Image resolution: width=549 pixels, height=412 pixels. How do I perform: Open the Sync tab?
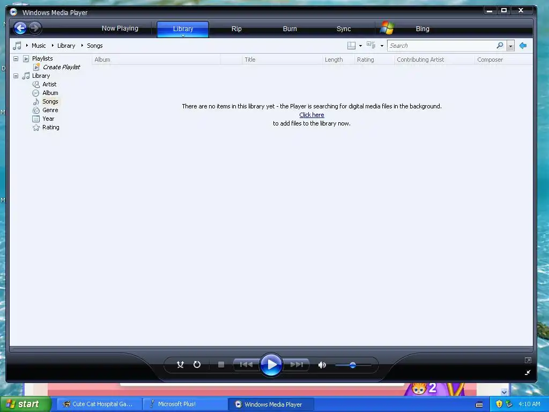(x=344, y=29)
